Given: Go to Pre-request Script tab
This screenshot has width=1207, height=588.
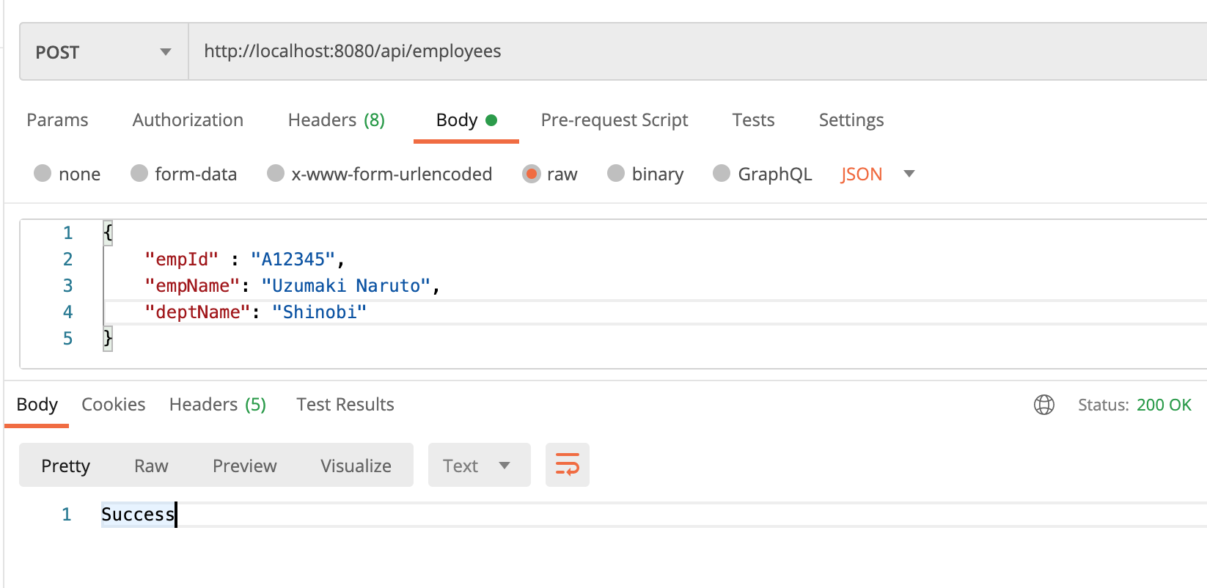Looking at the screenshot, I should click(614, 120).
